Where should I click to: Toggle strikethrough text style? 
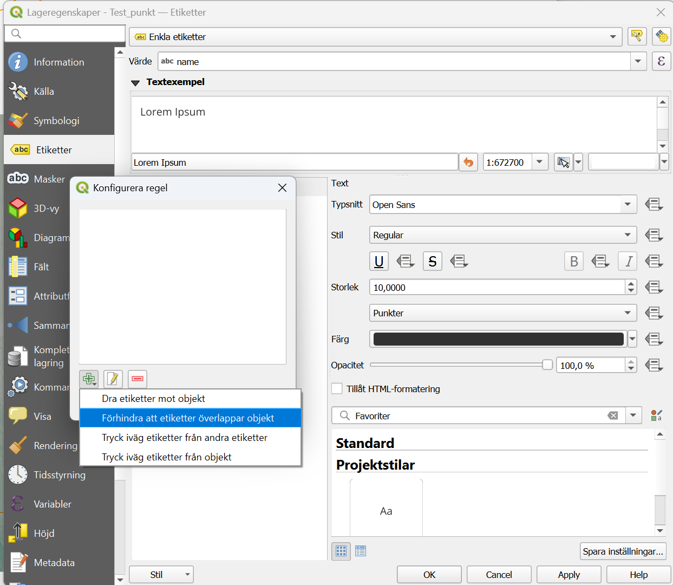(x=432, y=261)
